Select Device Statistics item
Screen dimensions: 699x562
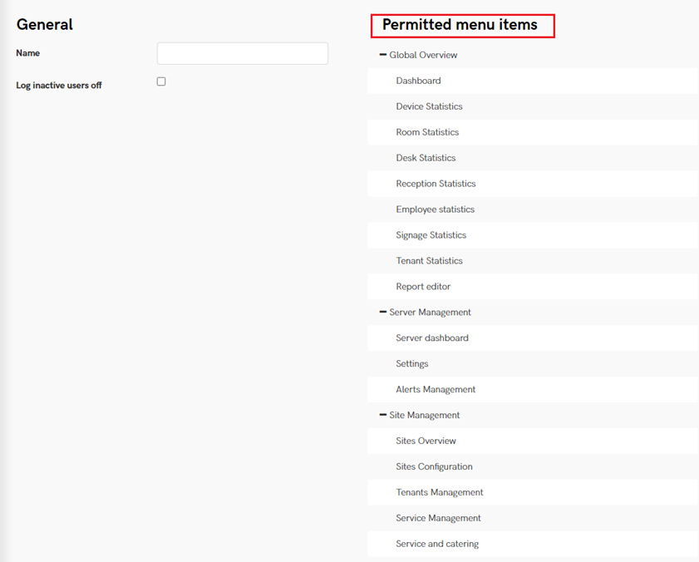(x=429, y=106)
